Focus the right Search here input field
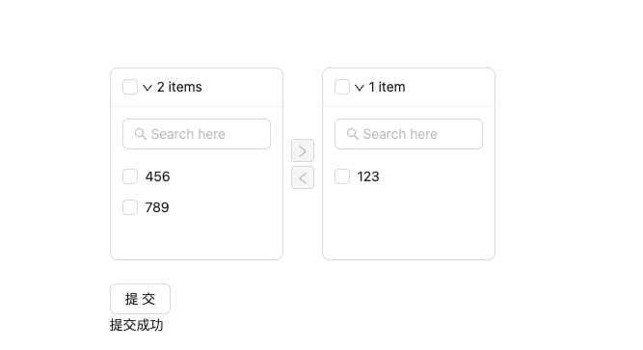Image resolution: width=643 pixels, height=350 pixels. [x=409, y=134]
